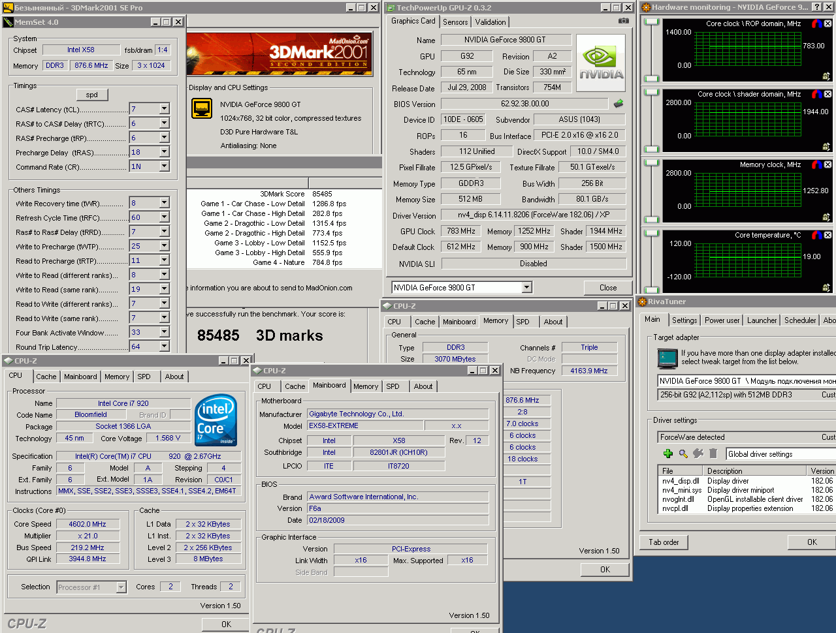Open CAS# Latency (tCL) dropdown in MemSet

tap(164, 109)
